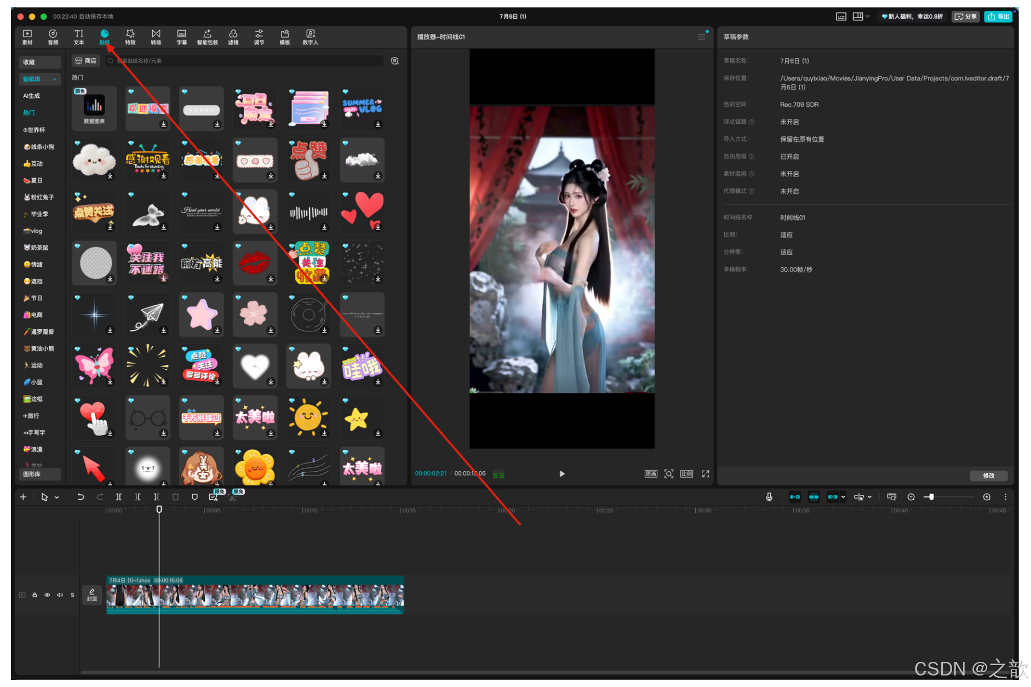Open the 素材 media tab
Image resolution: width=1031 pixels, height=687 pixels.
point(27,37)
